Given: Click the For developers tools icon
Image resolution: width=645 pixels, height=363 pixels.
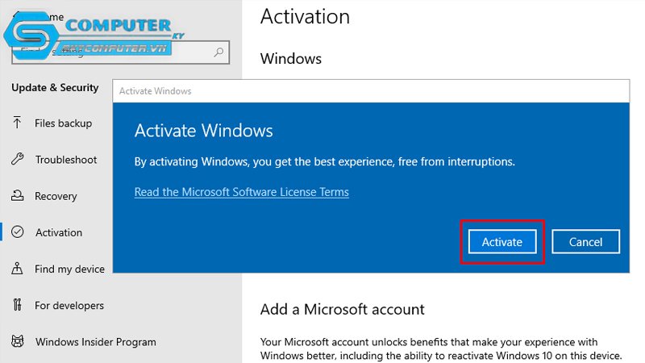Looking at the screenshot, I should [17, 305].
